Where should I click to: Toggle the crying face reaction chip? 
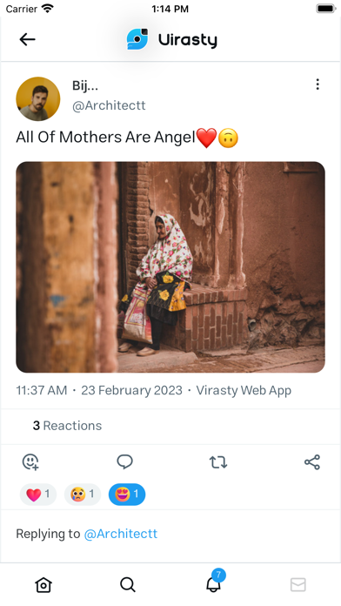(83, 495)
